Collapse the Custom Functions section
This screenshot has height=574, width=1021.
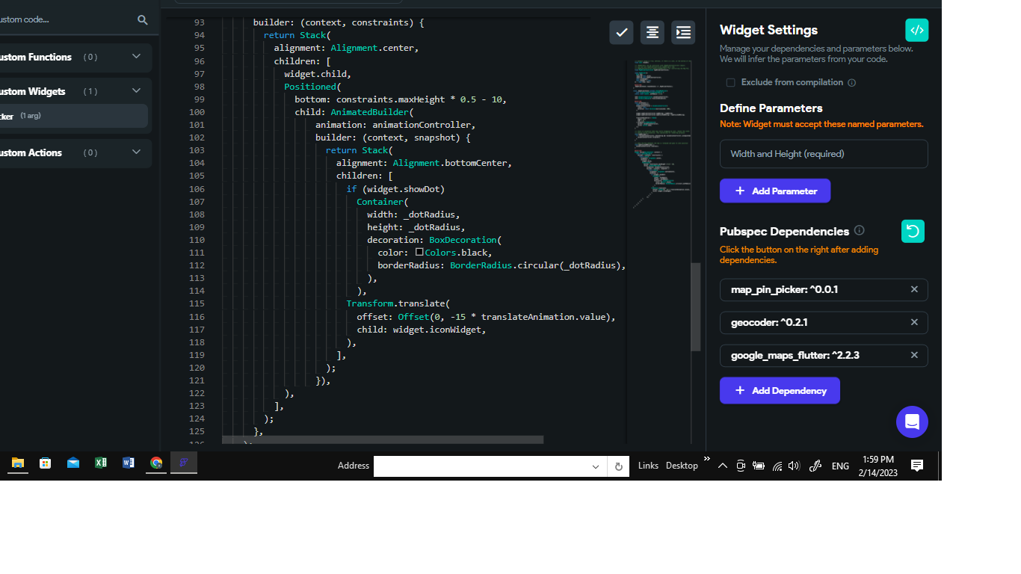pos(136,57)
